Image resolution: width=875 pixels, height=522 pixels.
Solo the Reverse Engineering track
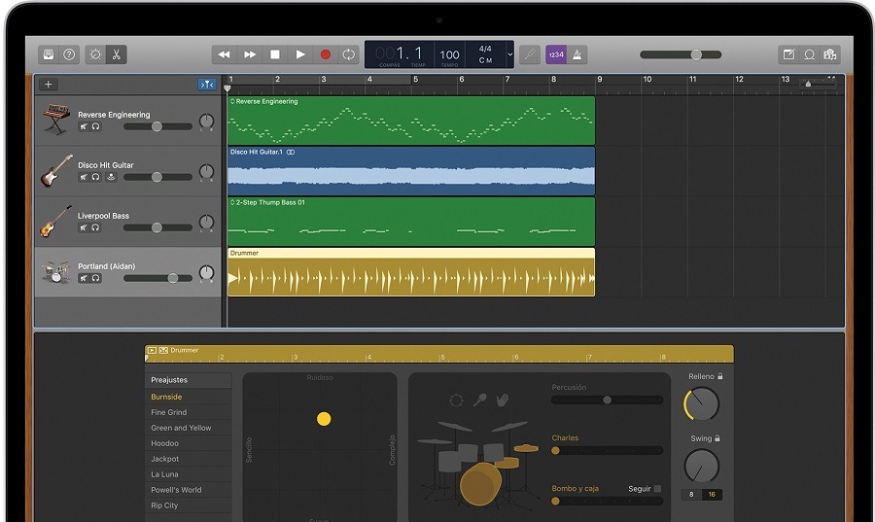pyautogui.click(x=96, y=126)
